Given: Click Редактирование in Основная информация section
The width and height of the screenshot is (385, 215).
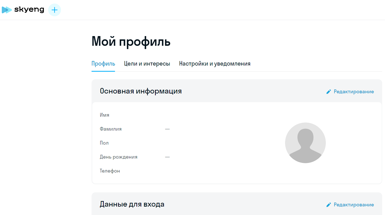Looking at the screenshot, I should click(x=350, y=91).
